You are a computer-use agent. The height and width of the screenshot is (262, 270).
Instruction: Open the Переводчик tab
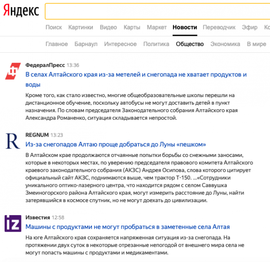(x=219, y=27)
